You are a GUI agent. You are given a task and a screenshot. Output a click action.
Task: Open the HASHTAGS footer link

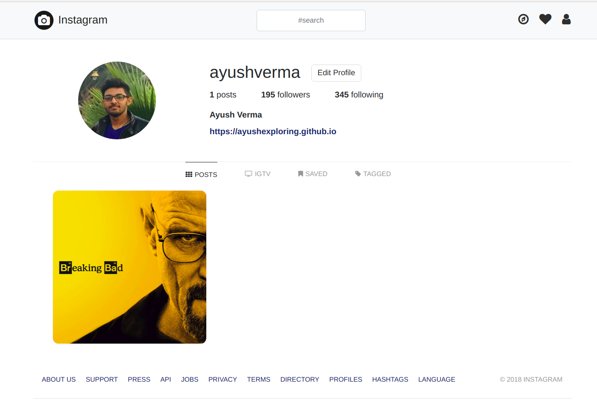click(x=390, y=380)
